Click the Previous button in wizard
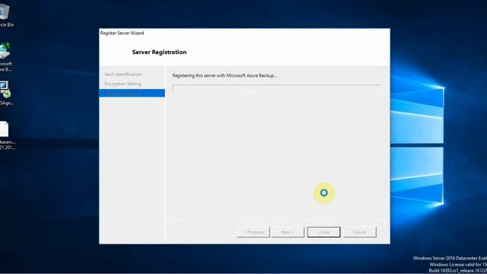The height and width of the screenshot is (274, 487). pos(253,232)
